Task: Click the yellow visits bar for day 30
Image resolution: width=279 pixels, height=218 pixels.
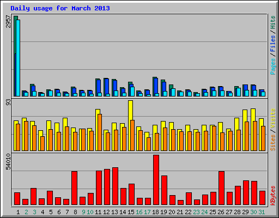Action: click(x=253, y=130)
